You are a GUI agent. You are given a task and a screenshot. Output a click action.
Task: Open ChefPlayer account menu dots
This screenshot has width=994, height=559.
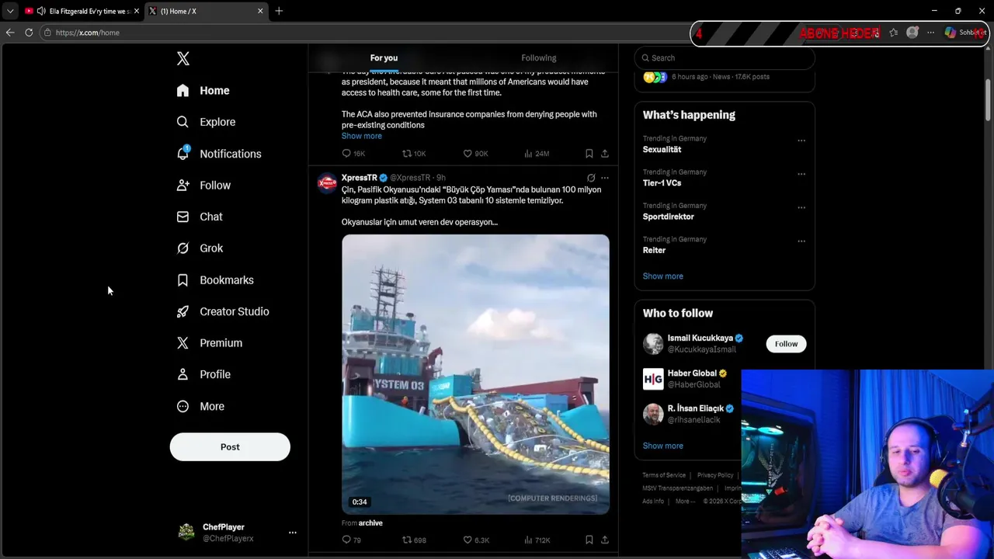tap(293, 533)
